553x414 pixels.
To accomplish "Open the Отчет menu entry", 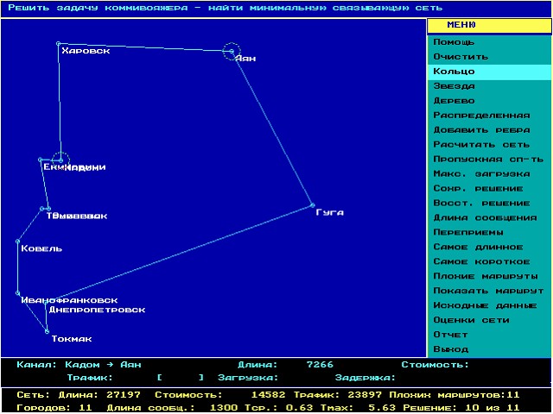I will tap(450, 335).
